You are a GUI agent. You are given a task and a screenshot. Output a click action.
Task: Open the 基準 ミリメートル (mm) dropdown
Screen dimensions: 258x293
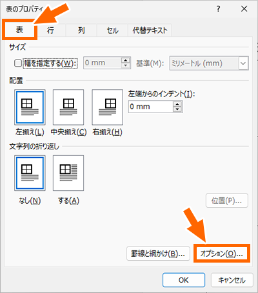(243, 63)
